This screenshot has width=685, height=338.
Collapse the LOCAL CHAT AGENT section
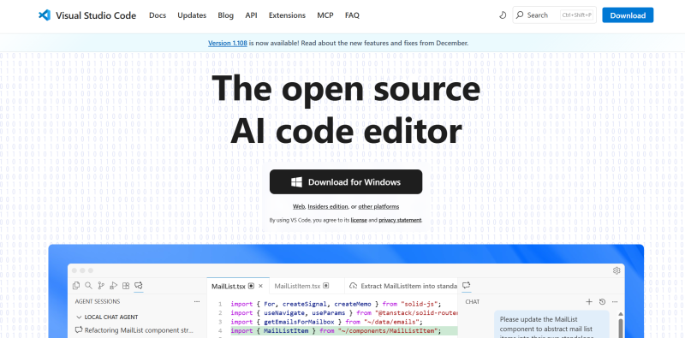[x=79, y=317]
